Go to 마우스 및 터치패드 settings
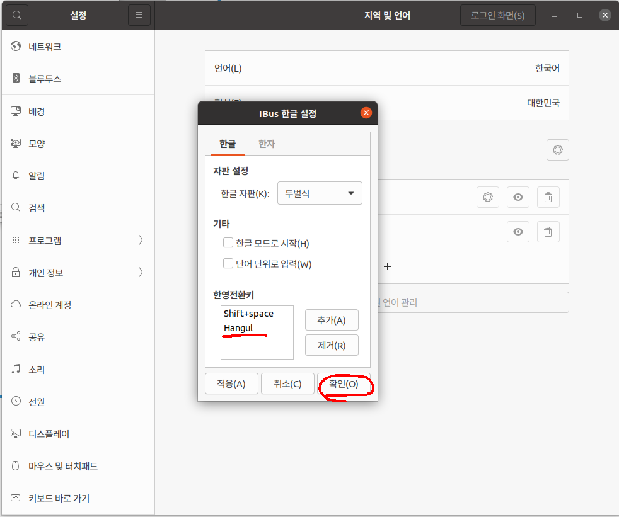 (78, 466)
